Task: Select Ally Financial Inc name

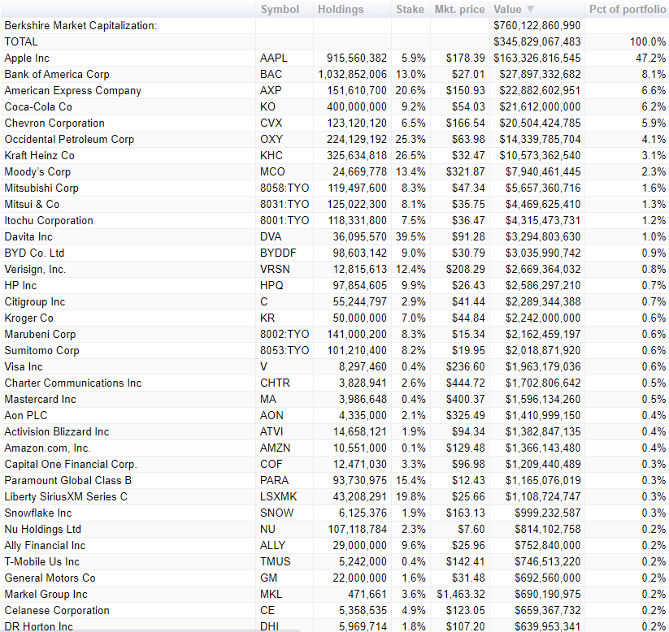Action: 45,545
